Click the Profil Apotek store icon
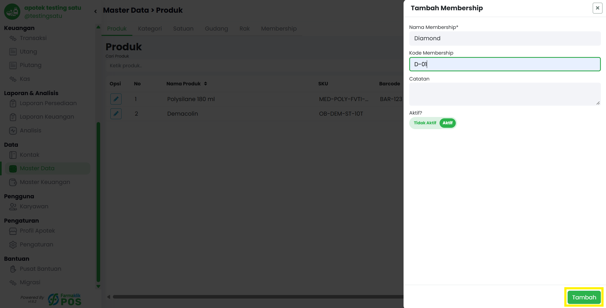 click(x=13, y=231)
